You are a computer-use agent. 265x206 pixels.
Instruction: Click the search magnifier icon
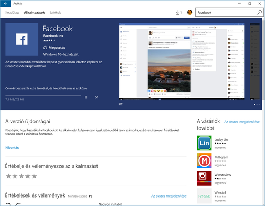(259, 12)
